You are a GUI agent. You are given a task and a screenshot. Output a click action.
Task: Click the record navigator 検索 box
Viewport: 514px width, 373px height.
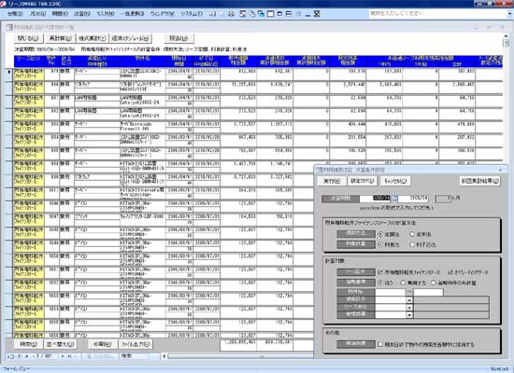[136, 356]
